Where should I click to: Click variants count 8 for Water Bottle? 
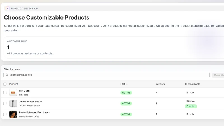[157, 103]
